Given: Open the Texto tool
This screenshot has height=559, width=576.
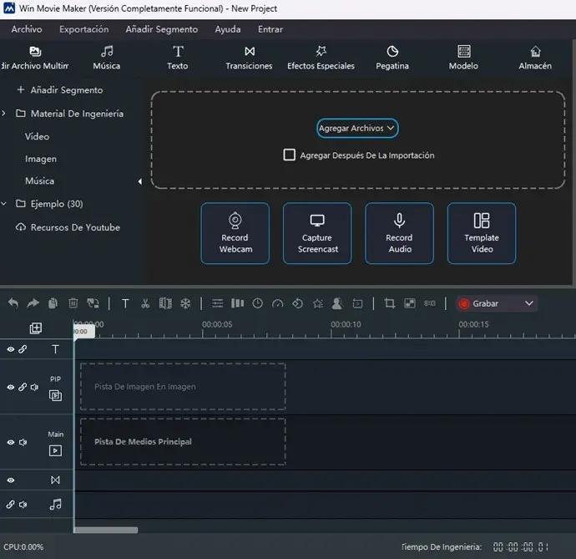Looking at the screenshot, I should tap(178, 58).
